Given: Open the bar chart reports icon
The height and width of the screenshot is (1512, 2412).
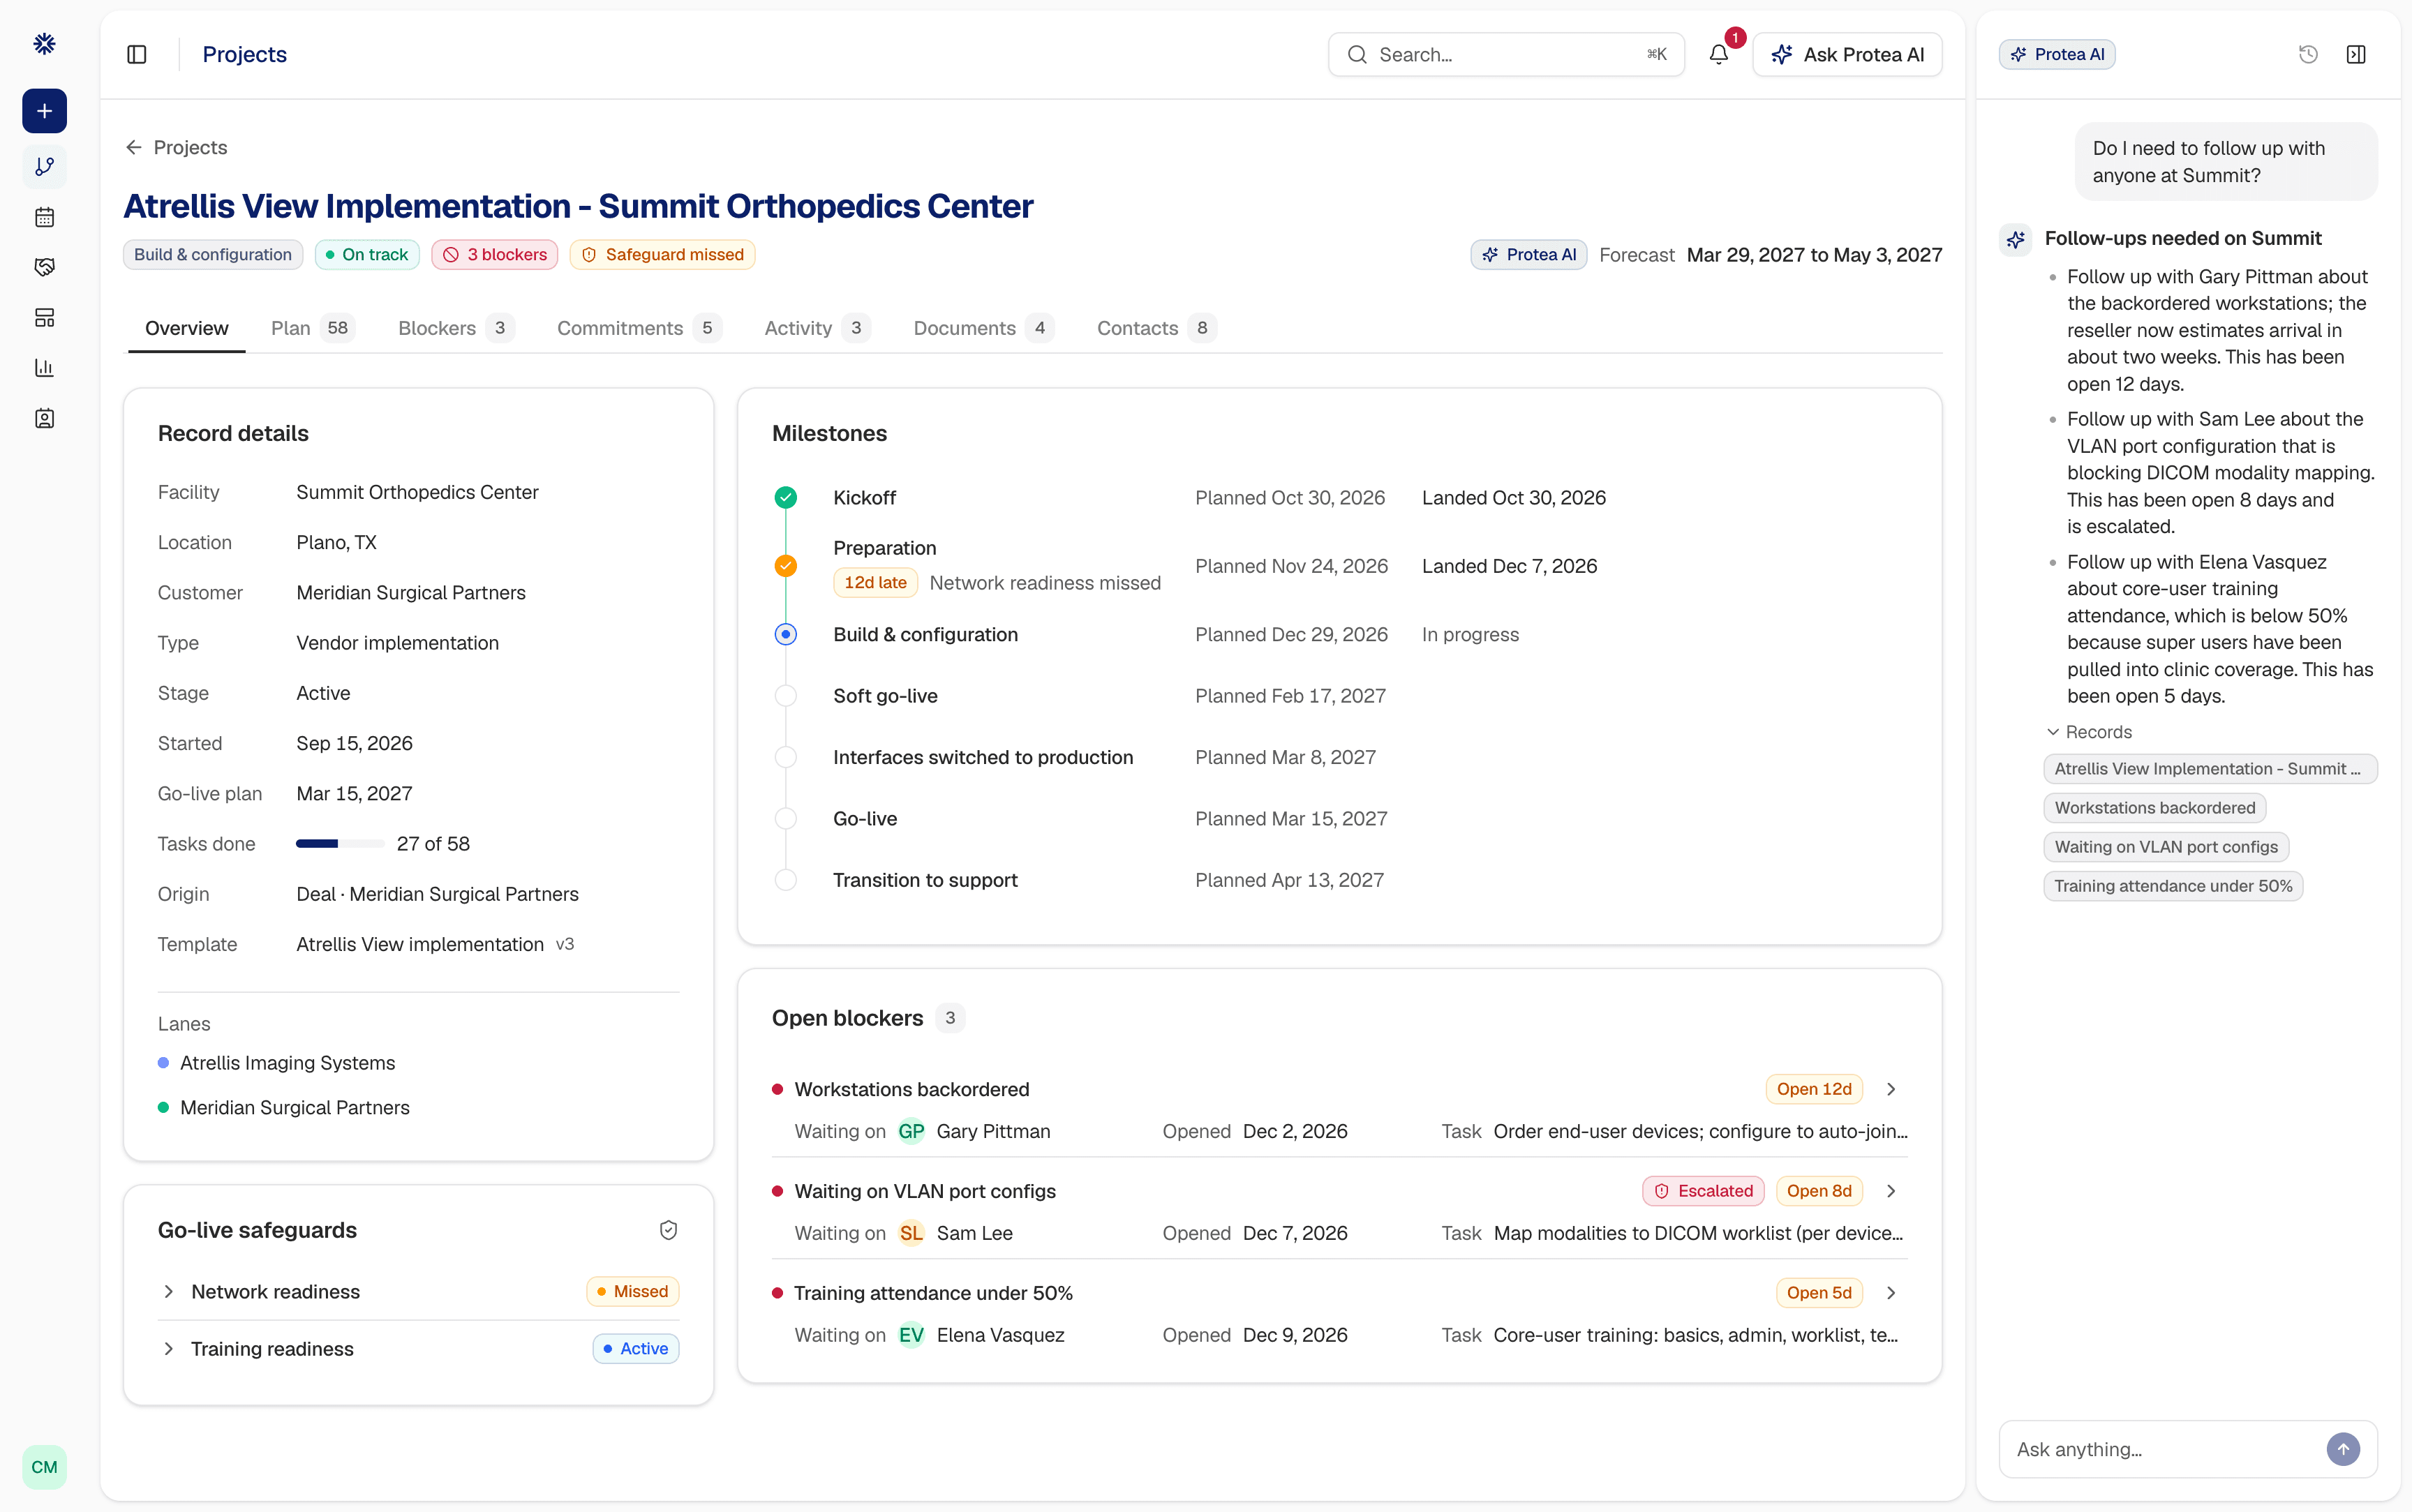Looking at the screenshot, I should click(x=44, y=368).
